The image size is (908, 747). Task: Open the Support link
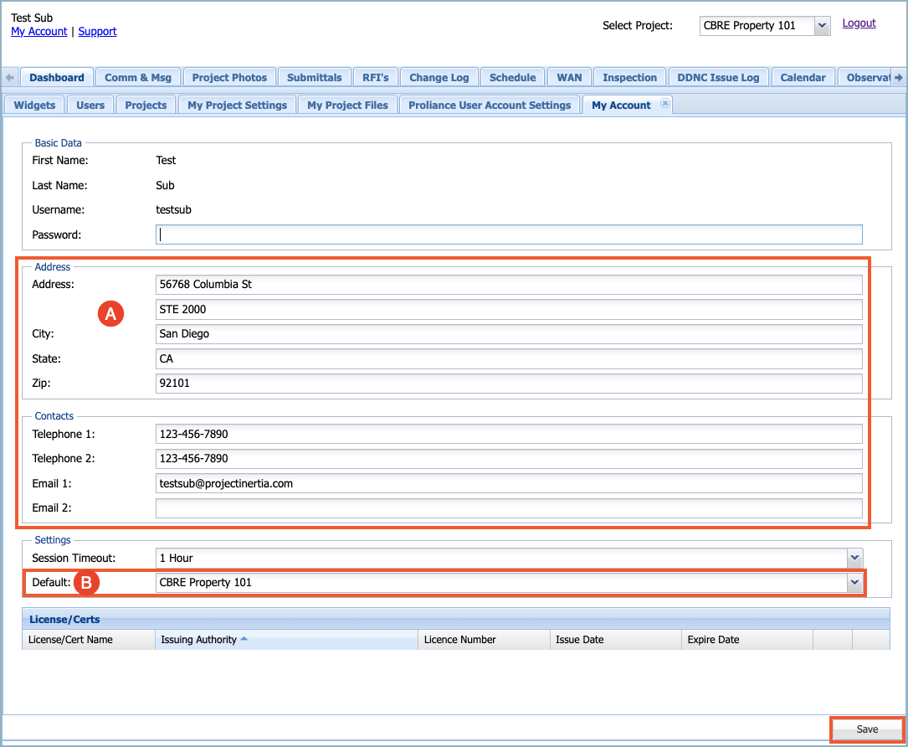click(x=97, y=31)
